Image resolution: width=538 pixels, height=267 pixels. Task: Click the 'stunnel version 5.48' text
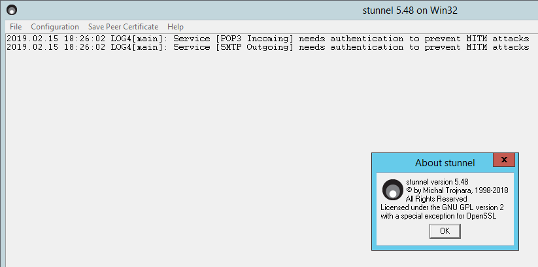(437, 182)
